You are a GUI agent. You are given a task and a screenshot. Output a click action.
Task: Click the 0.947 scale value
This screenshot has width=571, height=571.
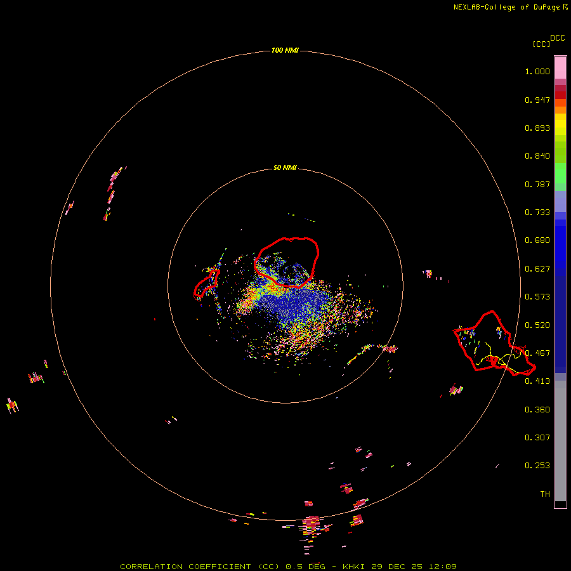tap(537, 100)
